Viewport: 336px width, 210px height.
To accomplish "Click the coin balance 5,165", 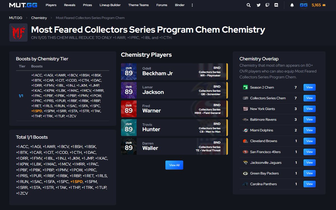I will coord(319,5).
